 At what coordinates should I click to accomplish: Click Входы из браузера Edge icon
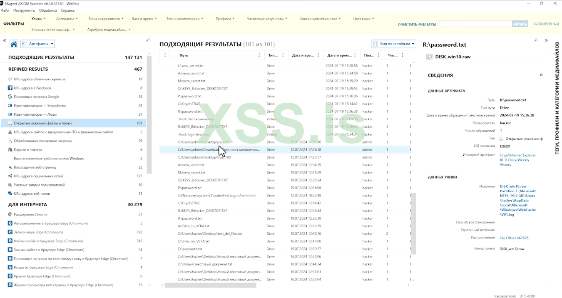(x=10, y=267)
